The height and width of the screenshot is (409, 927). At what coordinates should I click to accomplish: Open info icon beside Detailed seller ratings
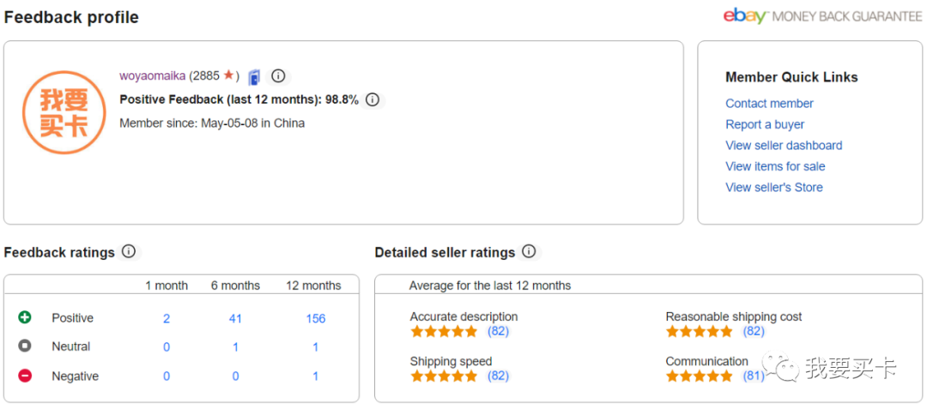(529, 252)
